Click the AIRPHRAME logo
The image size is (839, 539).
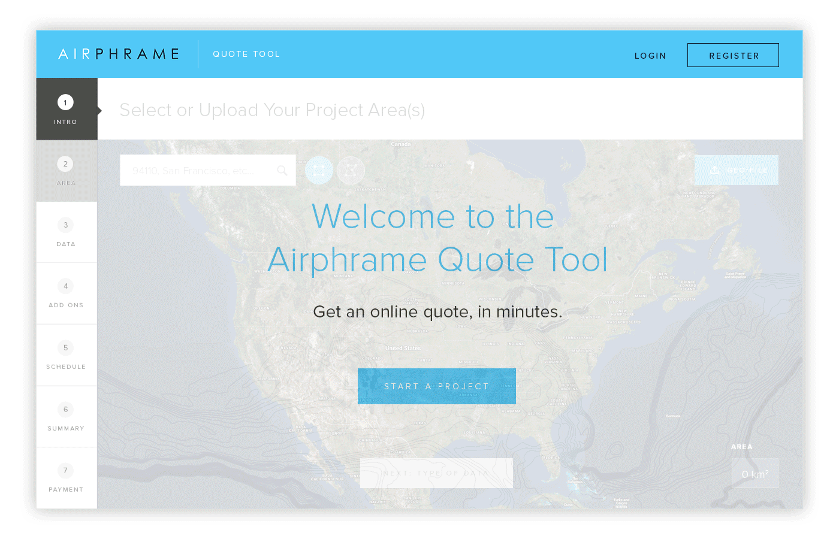(119, 54)
